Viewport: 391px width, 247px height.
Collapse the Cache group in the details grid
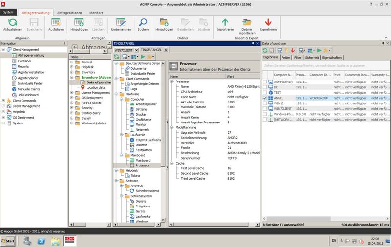(172, 163)
